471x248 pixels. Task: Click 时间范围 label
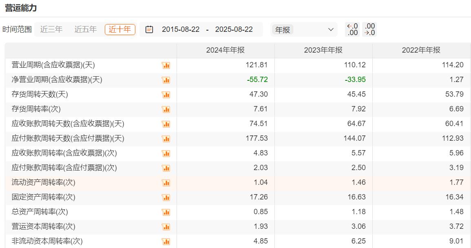(17, 29)
